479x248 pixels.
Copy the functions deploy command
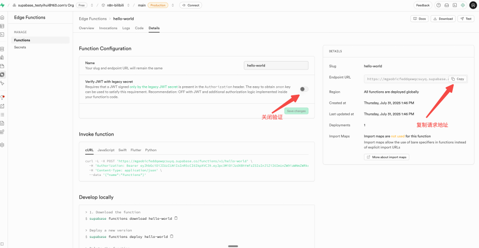click(172, 236)
